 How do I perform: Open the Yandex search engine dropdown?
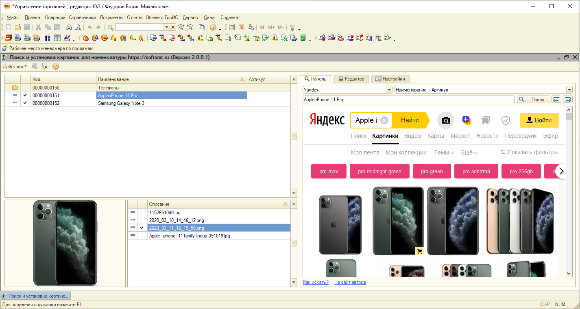(x=389, y=90)
